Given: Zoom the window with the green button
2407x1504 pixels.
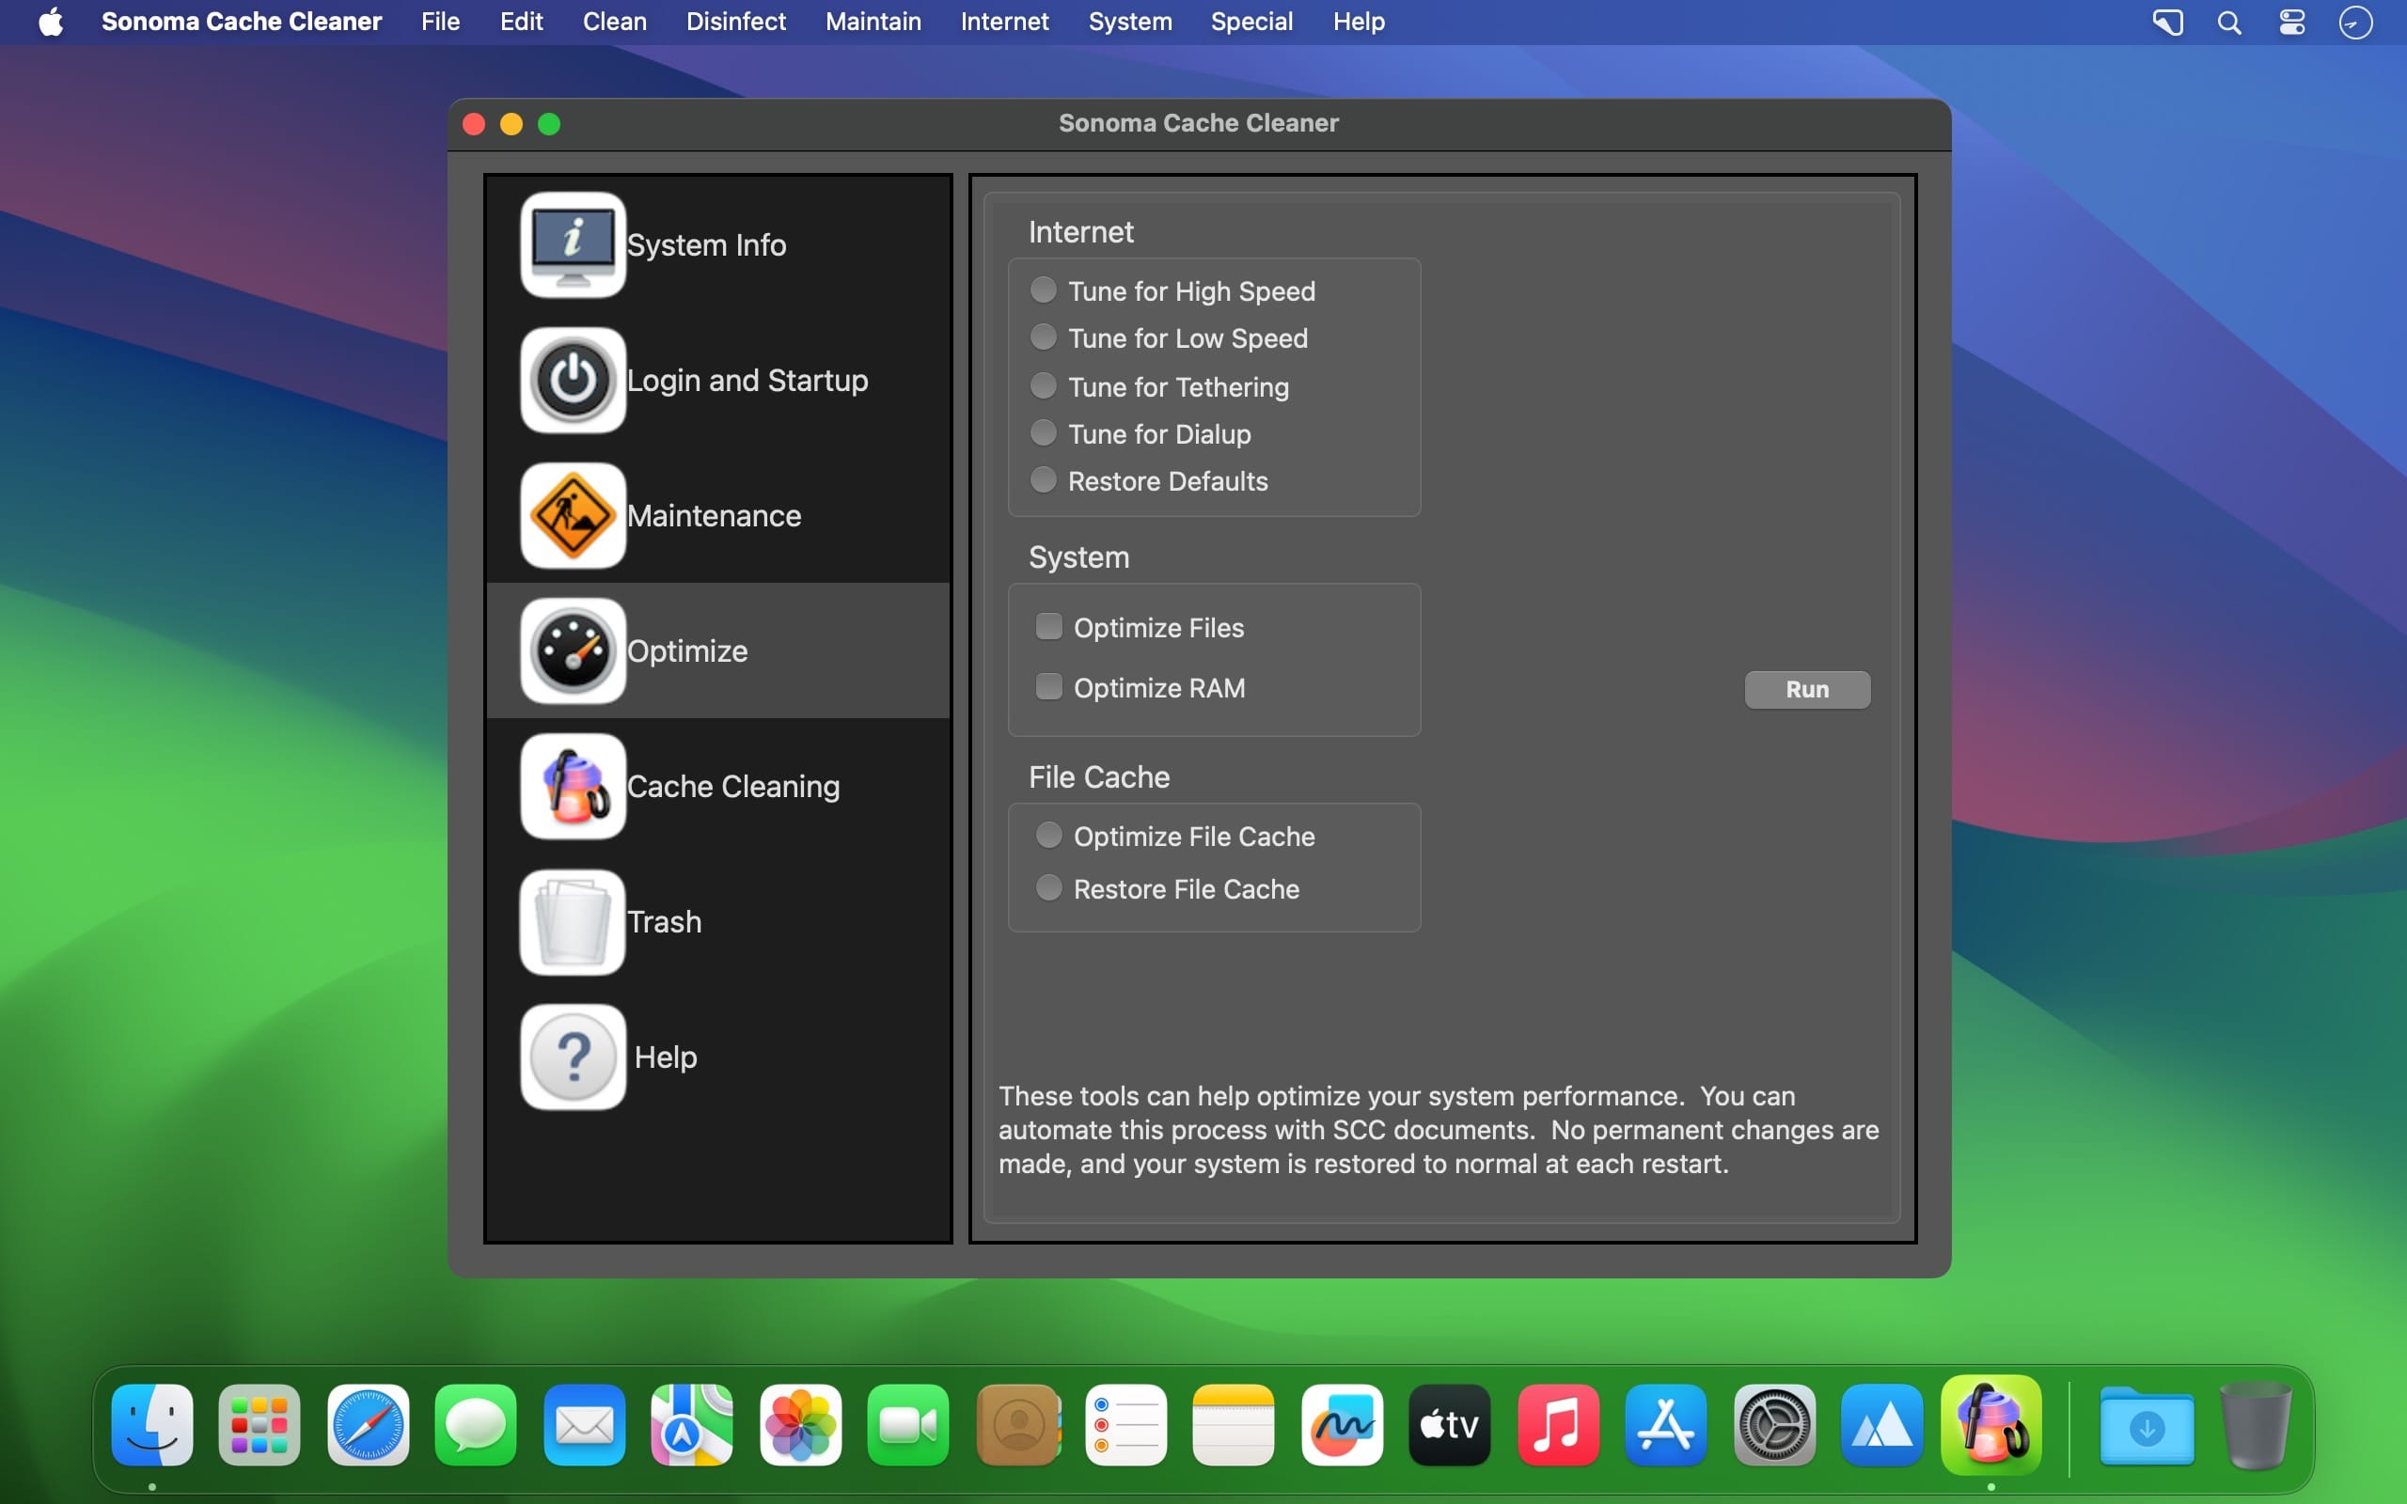Looking at the screenshot, I should (x=549, y=123).
